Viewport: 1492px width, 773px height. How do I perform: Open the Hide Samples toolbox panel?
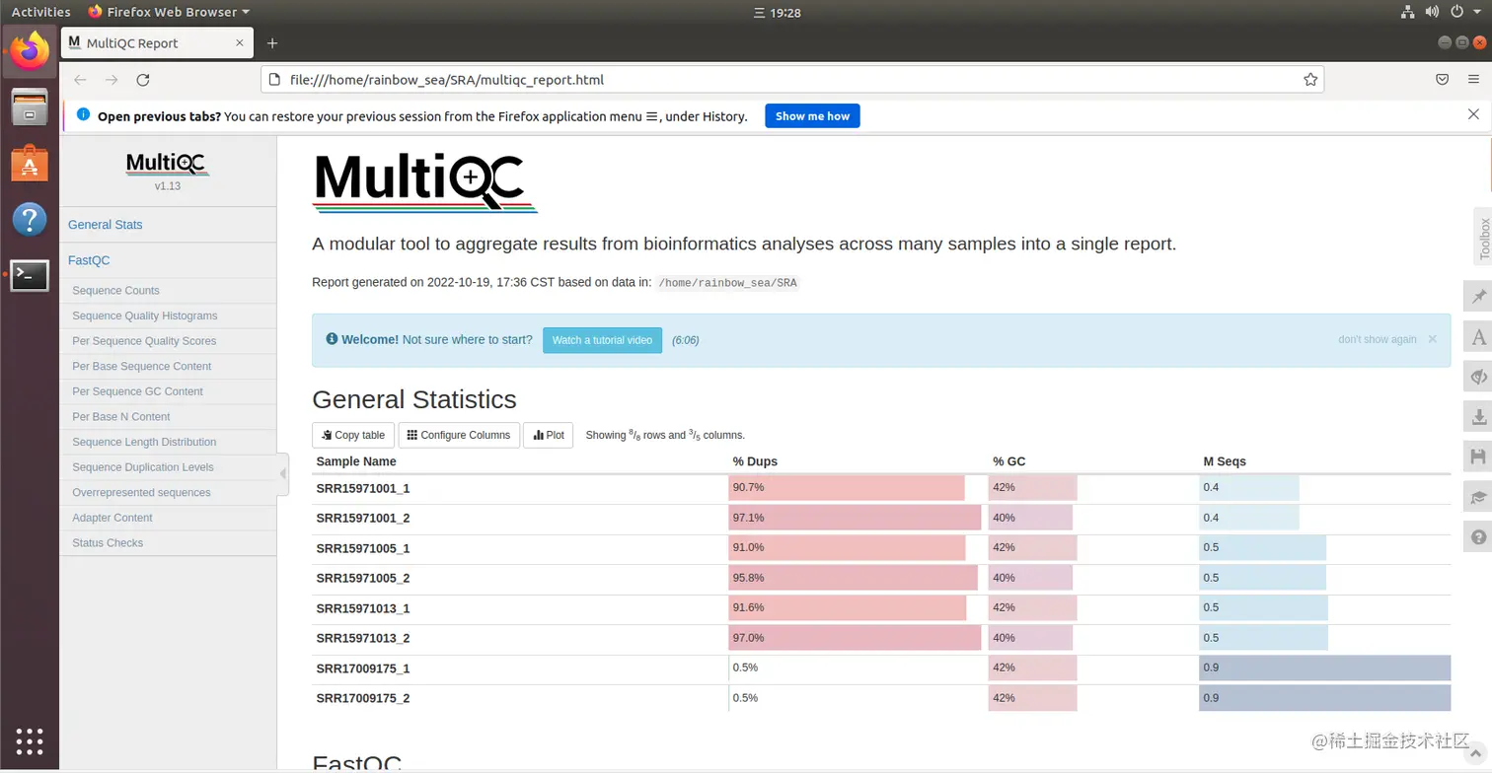tap(1477, 377)
